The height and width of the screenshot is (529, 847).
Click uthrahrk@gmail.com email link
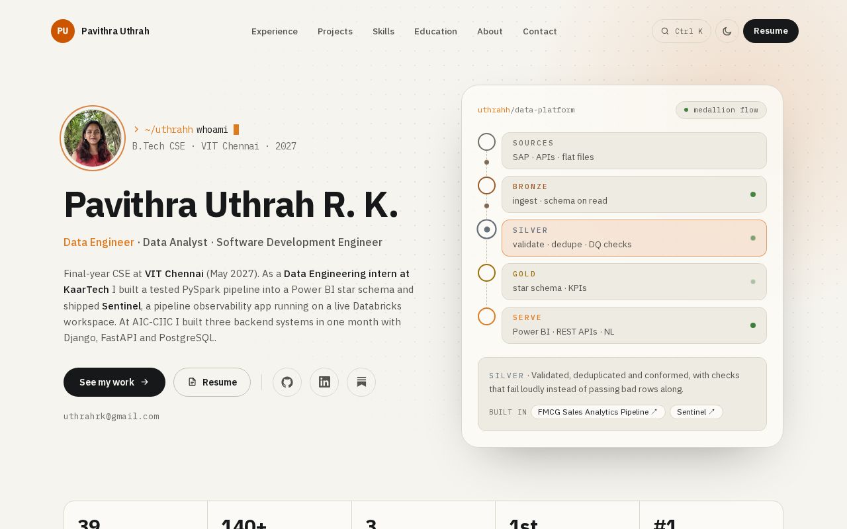pyautogui.click(x=111, y=417)
